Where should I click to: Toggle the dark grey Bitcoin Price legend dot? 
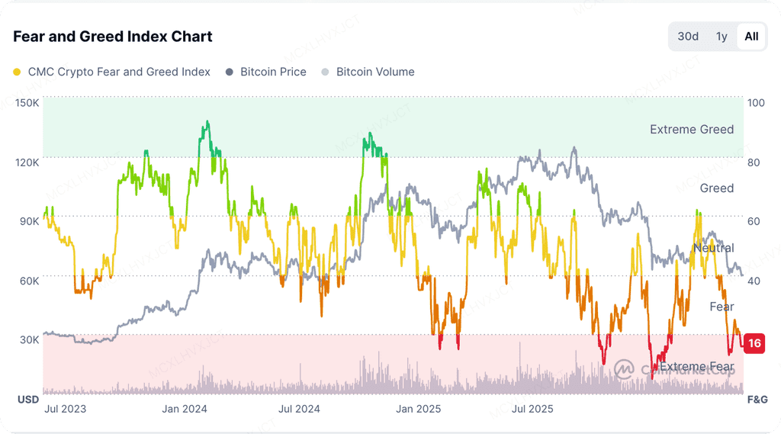click(229, 72)
